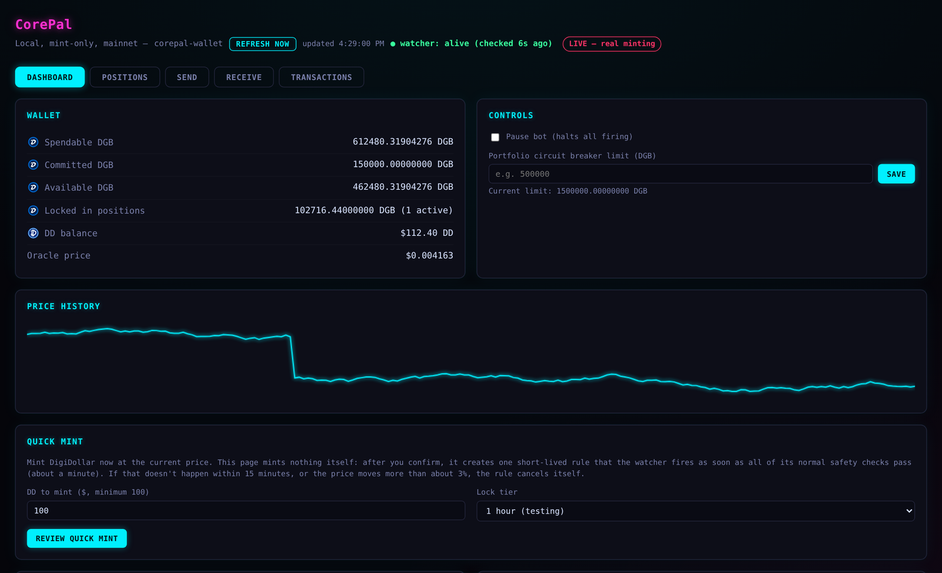Click the Refresh Now button
The width and height of the screenshot is (942, 573).
[x=263, y=44]
